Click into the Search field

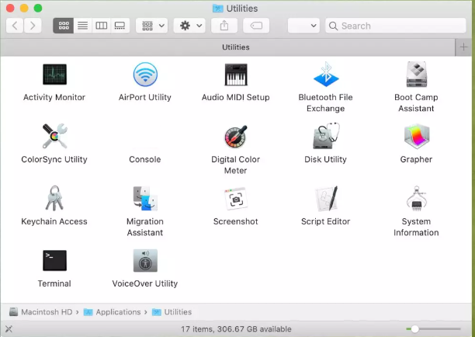tap(396, 26)
